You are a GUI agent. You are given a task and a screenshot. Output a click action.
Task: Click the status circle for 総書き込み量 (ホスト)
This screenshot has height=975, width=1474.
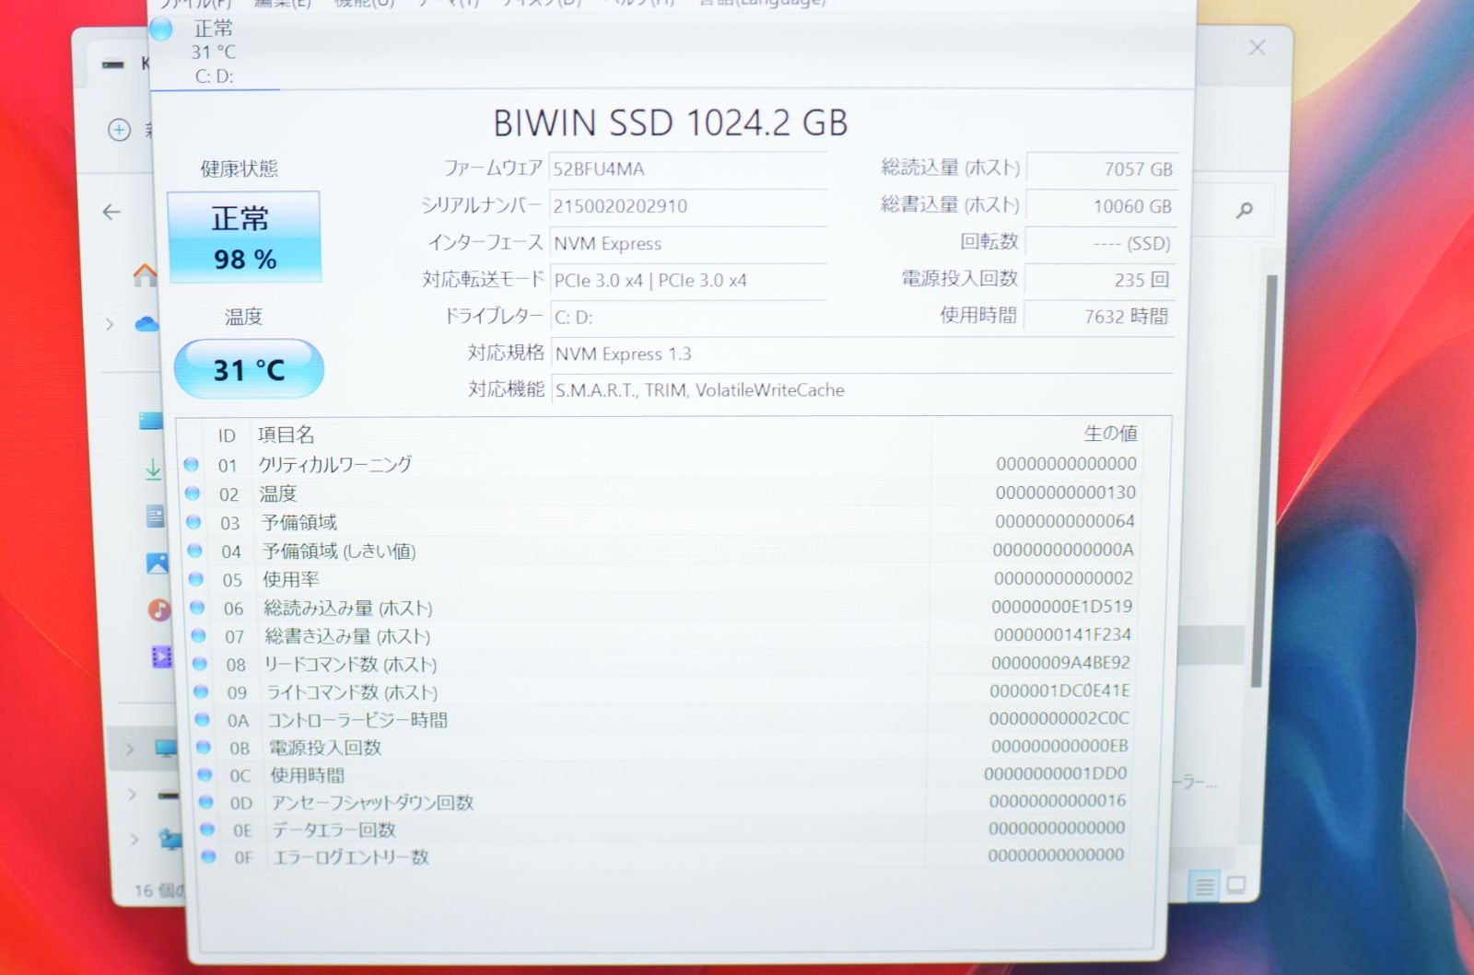tap(198, 635)
